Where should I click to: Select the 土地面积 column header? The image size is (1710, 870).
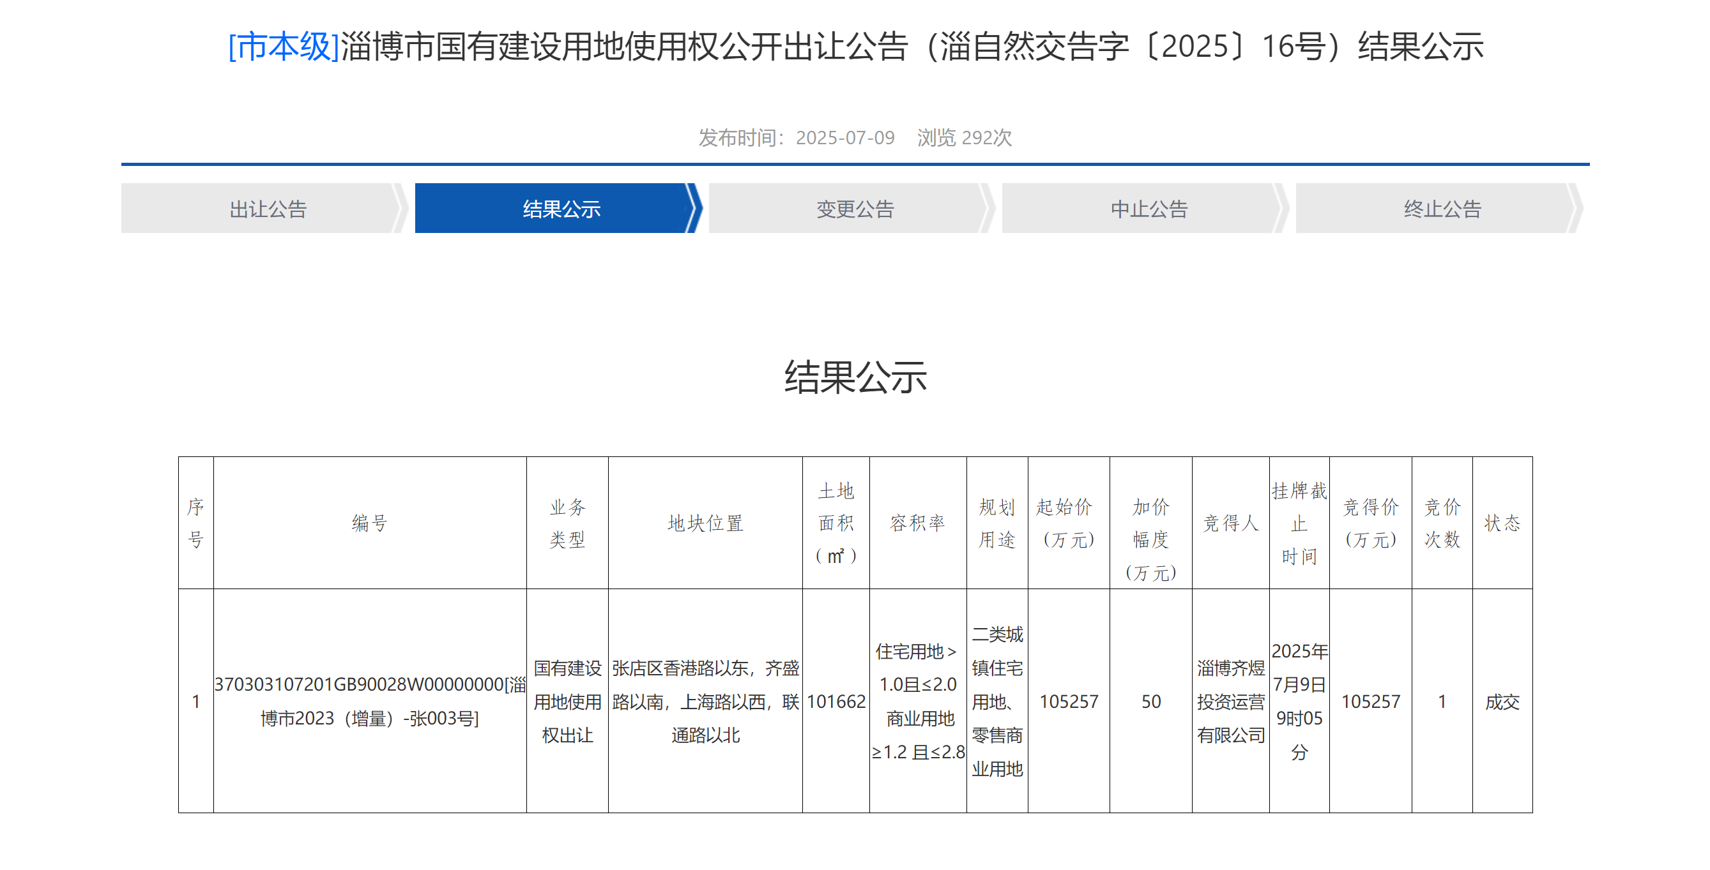(x=836, y=523)
